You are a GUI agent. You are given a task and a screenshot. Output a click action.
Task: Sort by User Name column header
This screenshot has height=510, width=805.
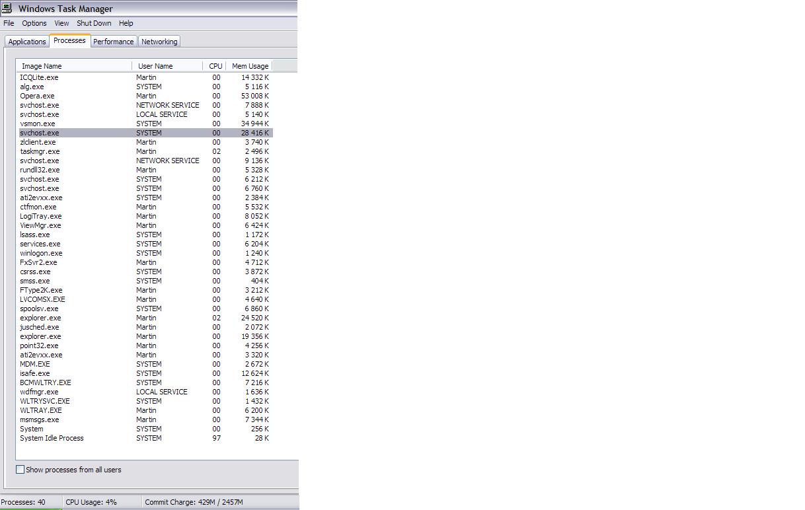coord(168,66)
